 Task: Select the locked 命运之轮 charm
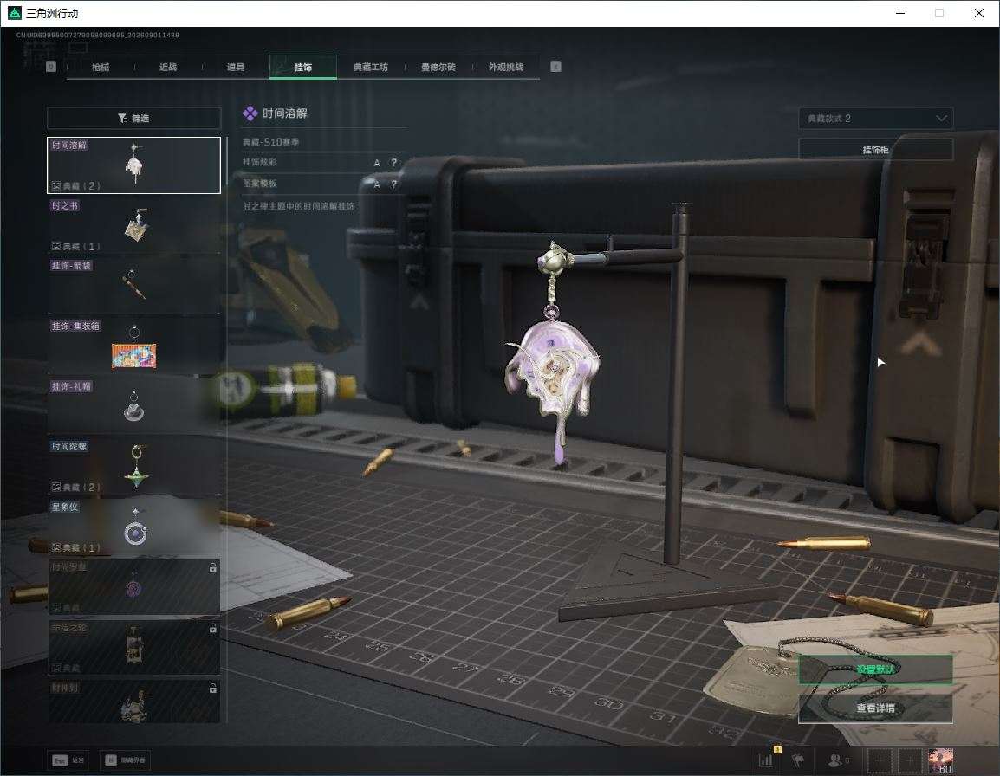134,648
